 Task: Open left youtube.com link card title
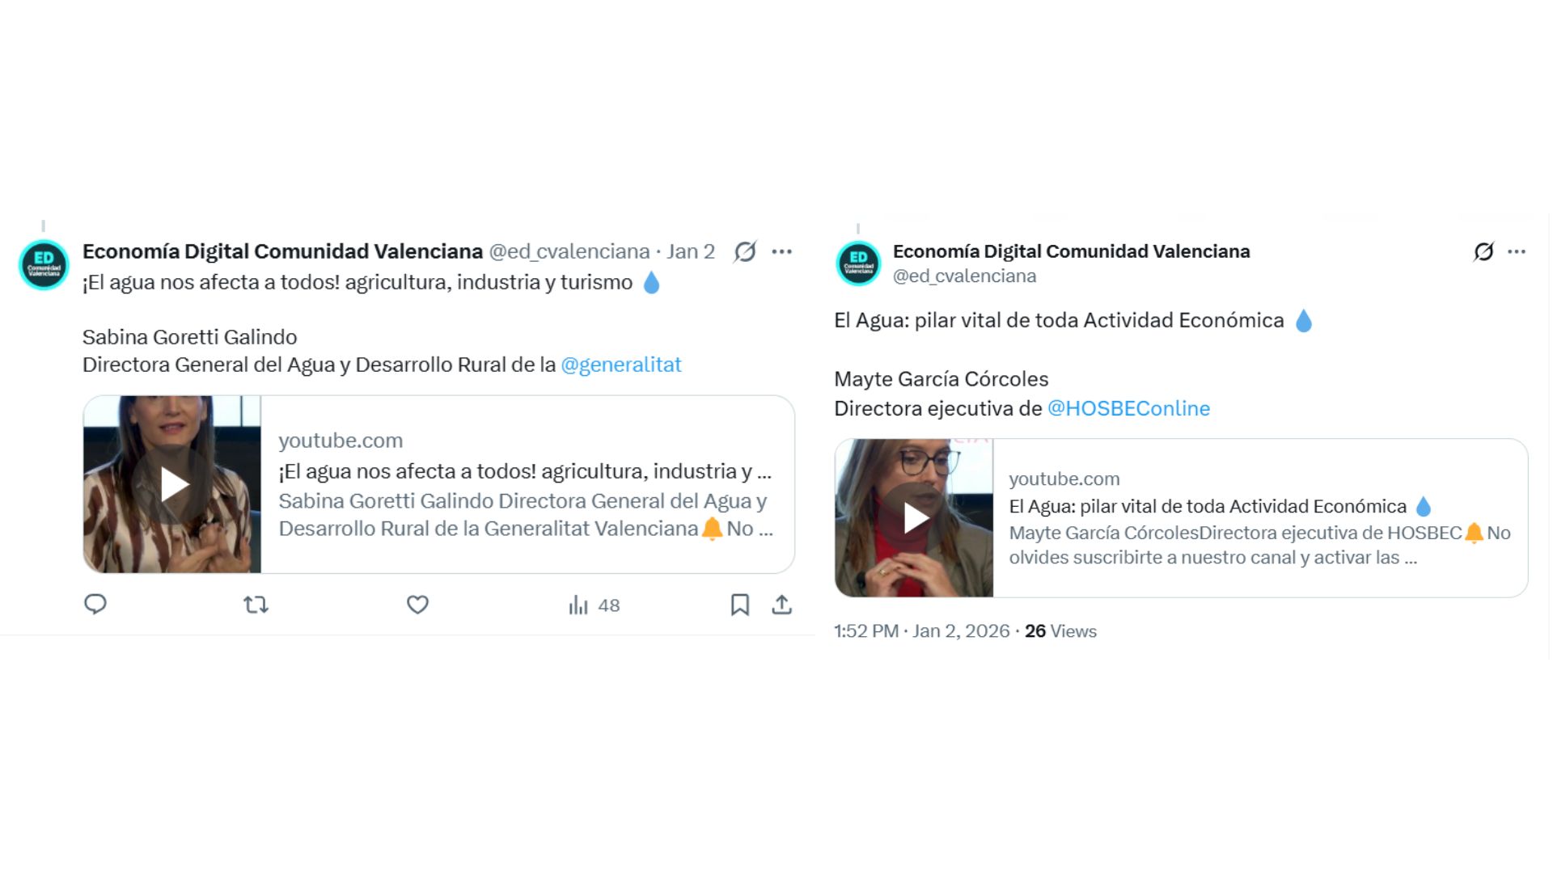pos(525,471)
